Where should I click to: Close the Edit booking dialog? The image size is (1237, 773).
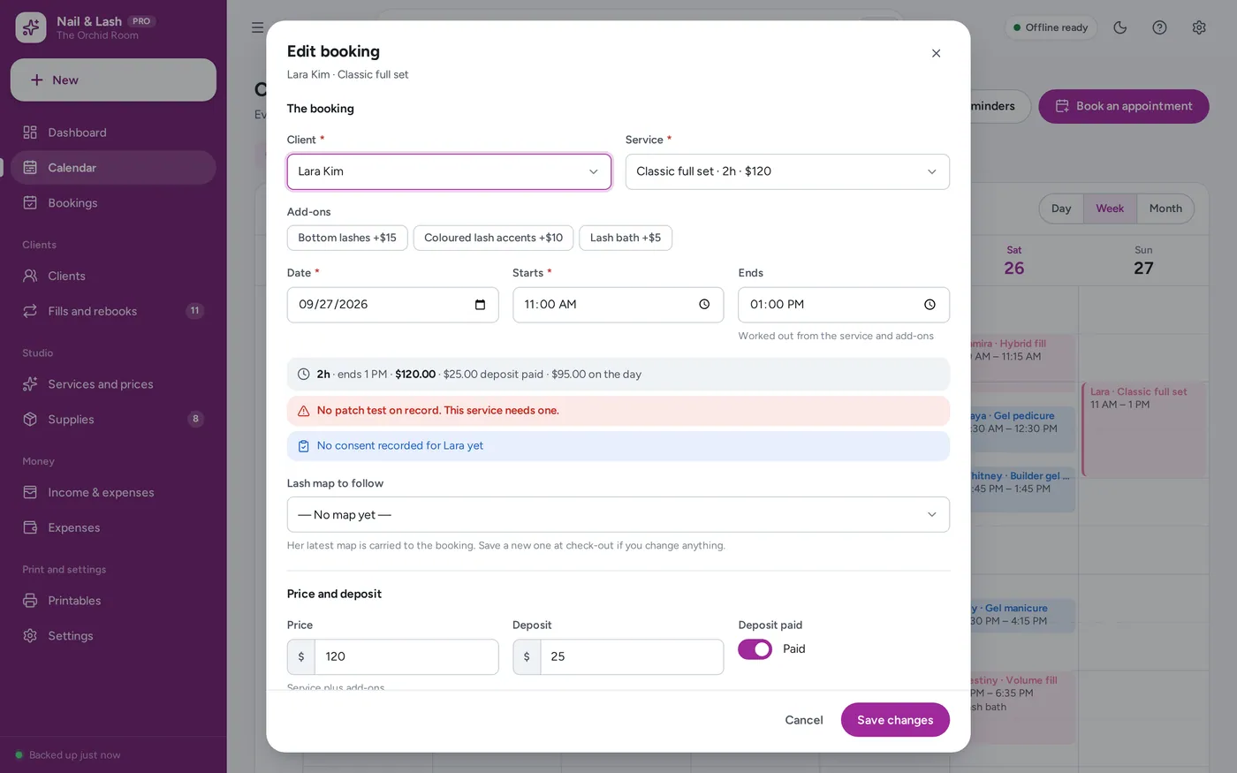936,54
